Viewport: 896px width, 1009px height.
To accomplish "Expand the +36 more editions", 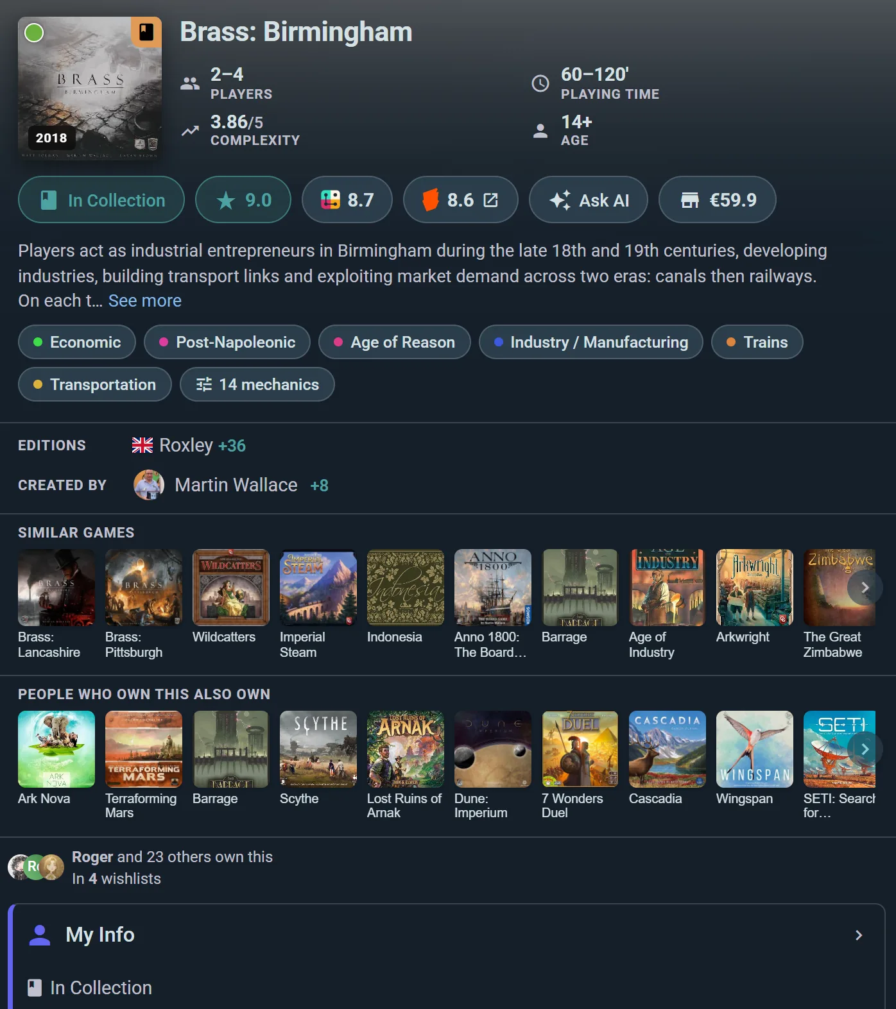I will pos(232,446).
